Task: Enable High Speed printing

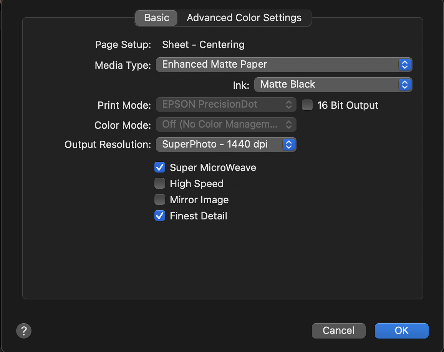Action: (159, 183)
